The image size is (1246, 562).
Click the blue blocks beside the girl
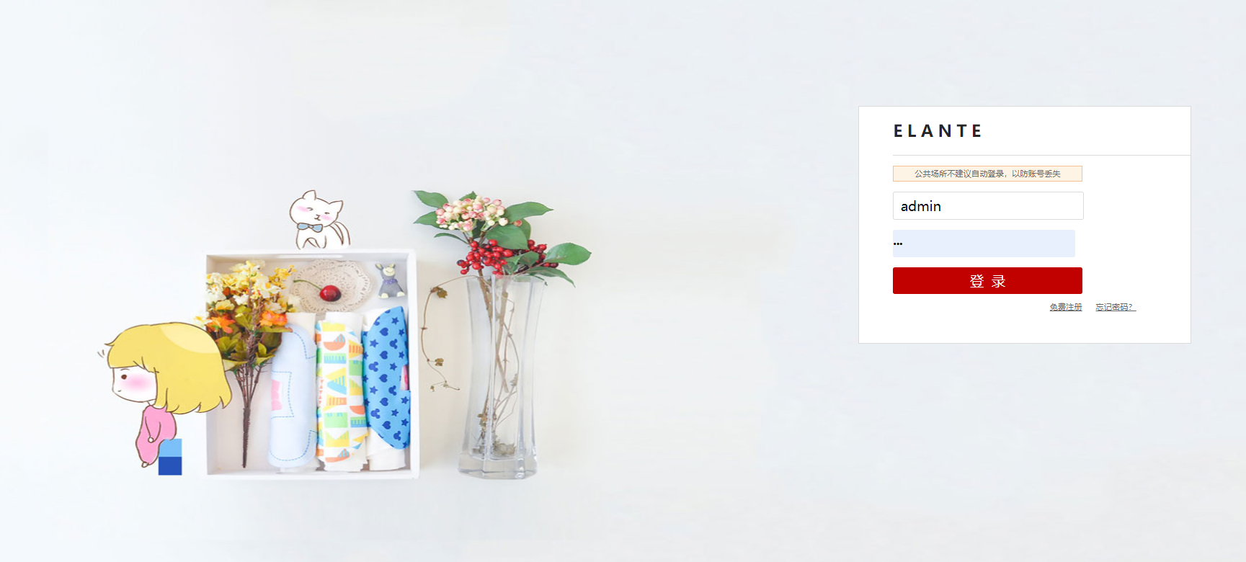pos(170,457)
